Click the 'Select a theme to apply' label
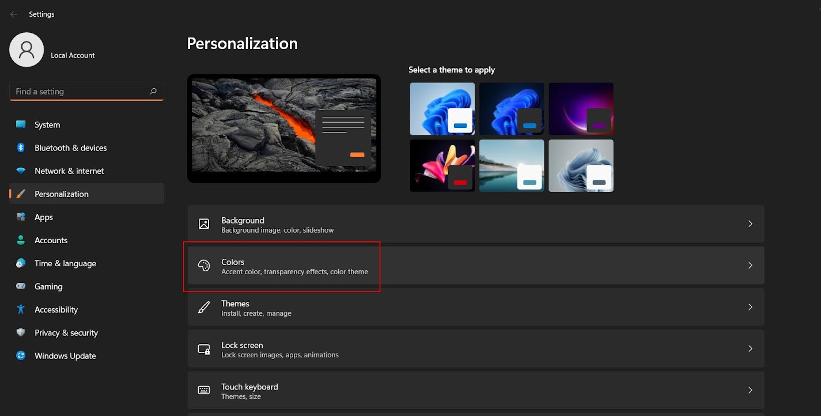This screenshot has height=416, width=821. [x=452, y=70]
